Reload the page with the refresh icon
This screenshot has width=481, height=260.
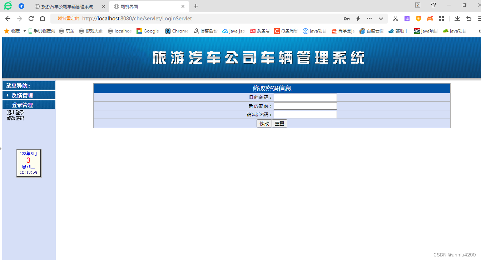[31, 18]
